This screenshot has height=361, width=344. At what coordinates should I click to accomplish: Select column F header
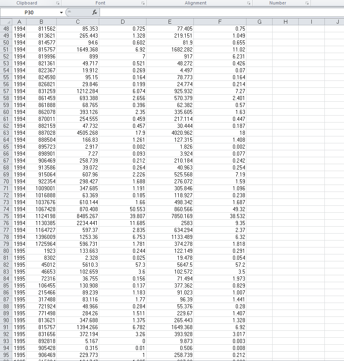click(220, 21)
